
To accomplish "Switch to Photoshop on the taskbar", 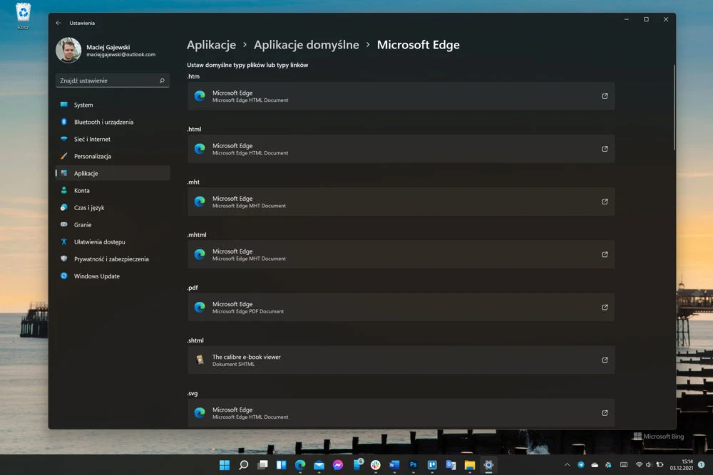I will click(x=414, y=465).
